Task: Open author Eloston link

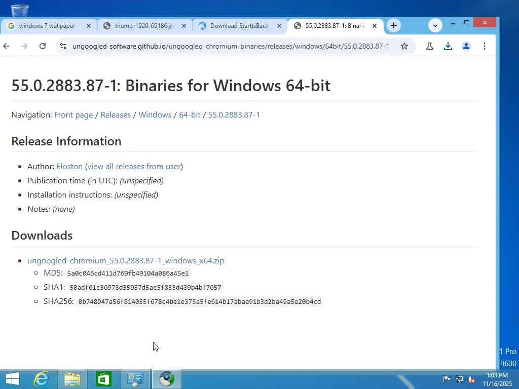Action: pyautogui.click(x=69, y=166)
